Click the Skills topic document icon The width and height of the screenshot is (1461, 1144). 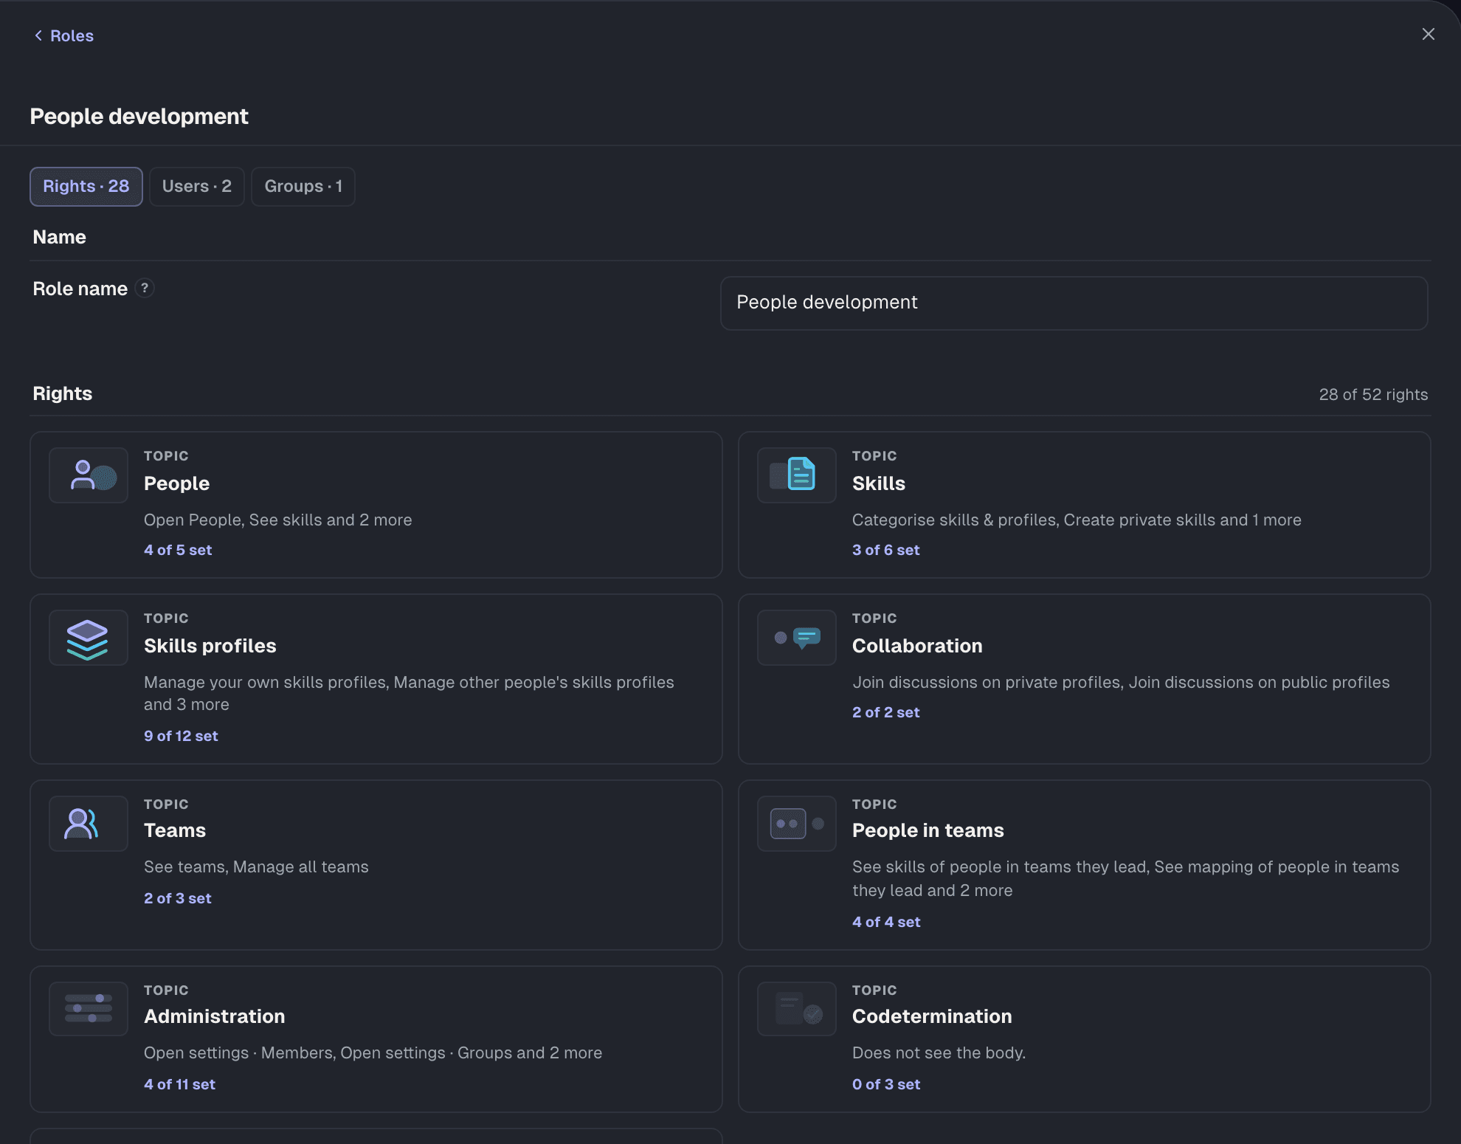point(796,475)
